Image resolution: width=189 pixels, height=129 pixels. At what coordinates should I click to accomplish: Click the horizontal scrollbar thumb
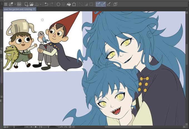[x=123, y=127]
